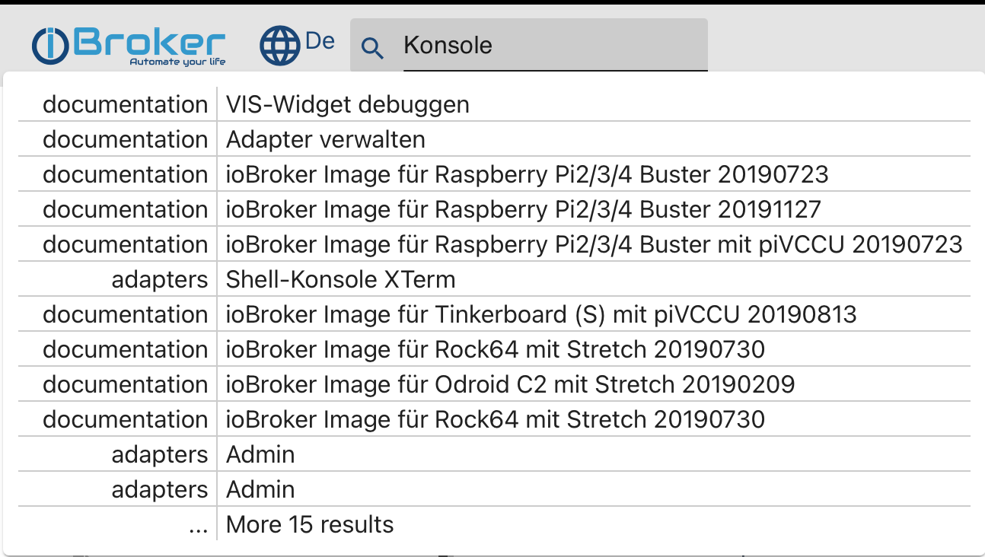This screenshot has width=985, height=557.
Task: Open the second Admin adapter result
Action: point(495,489)
